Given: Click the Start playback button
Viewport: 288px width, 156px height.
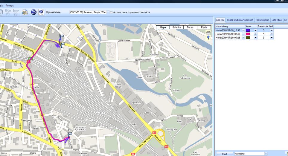Looking at the screenshot, I should (x=225, y=154).
